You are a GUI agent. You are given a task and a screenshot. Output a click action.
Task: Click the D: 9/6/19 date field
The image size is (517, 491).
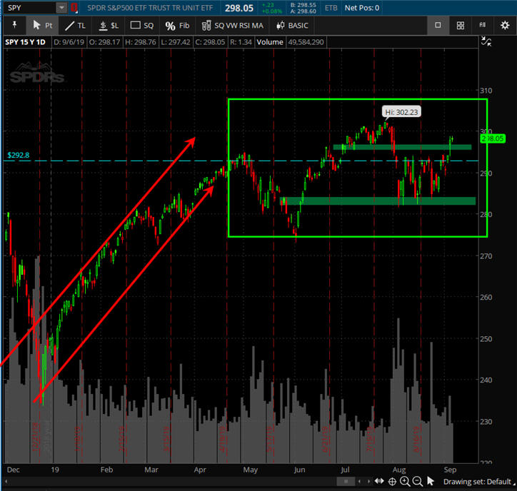point(69,42)
